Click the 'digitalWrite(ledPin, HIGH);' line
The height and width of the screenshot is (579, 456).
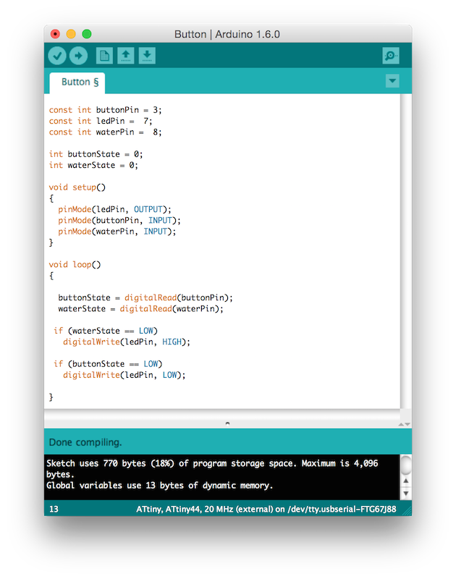click(126, 342)
